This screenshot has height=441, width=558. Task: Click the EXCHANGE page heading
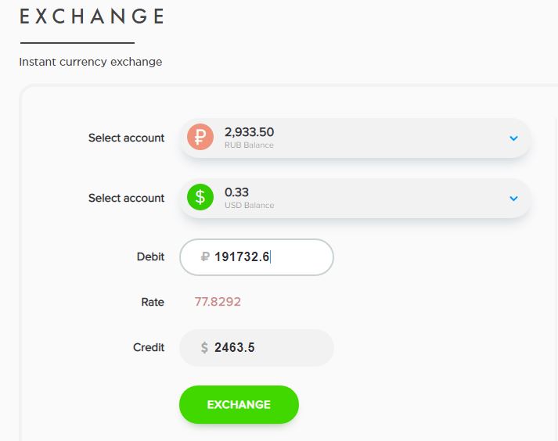click(x=92, y=17)
